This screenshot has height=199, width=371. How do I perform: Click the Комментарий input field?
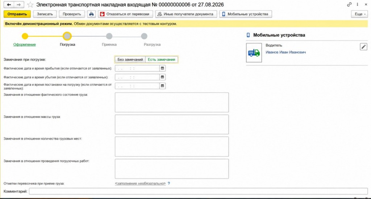[198, 191]
